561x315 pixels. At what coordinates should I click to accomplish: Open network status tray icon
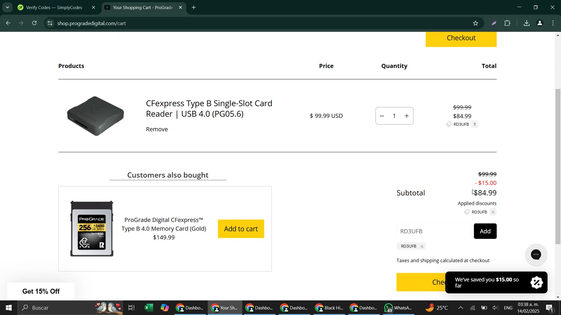point(473,308)
